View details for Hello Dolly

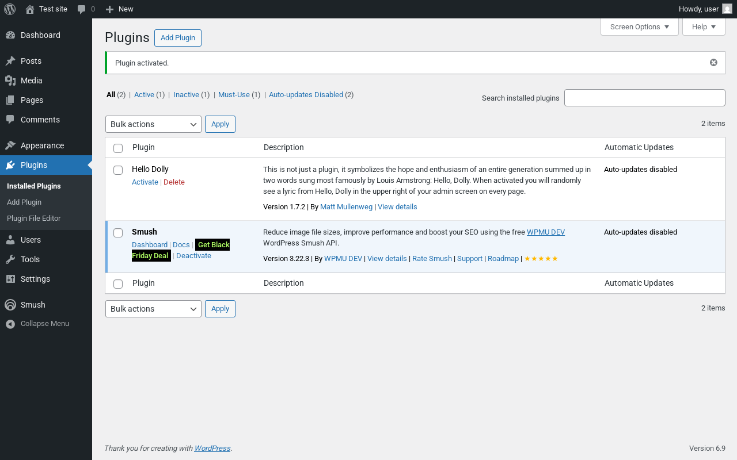(x=397, y=207)
